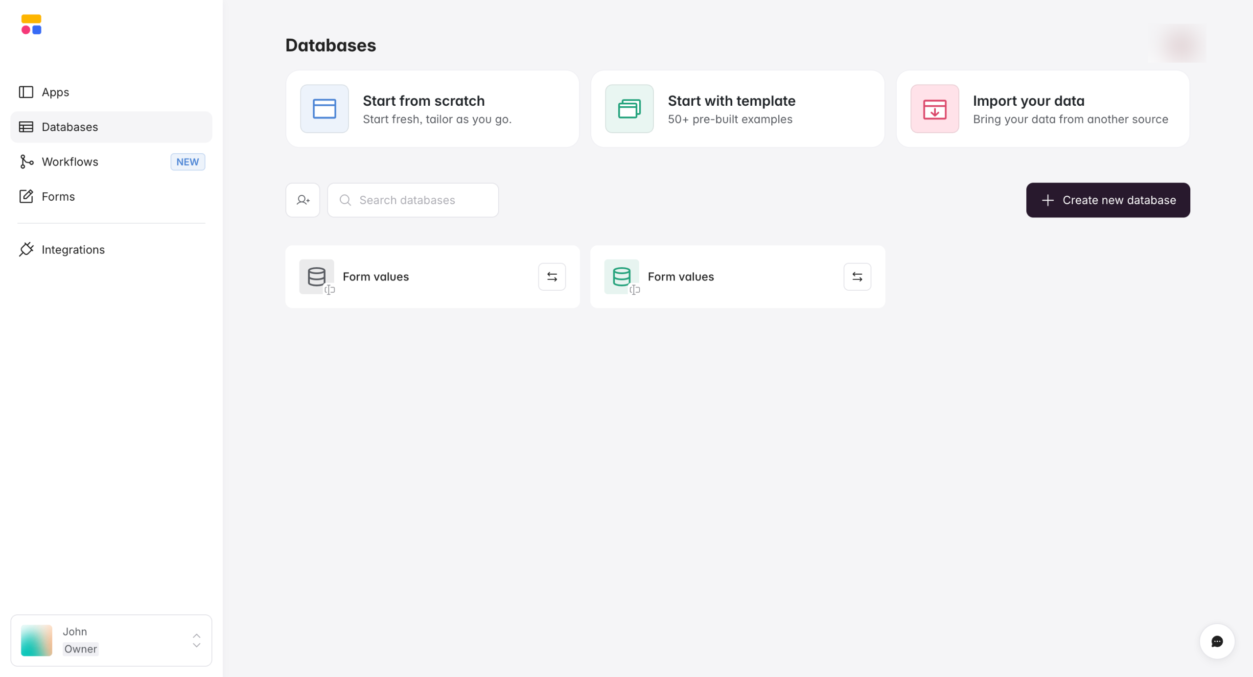The image size is (1253, 677).
Task: Click Create new database button
Action: point(1108,200)
